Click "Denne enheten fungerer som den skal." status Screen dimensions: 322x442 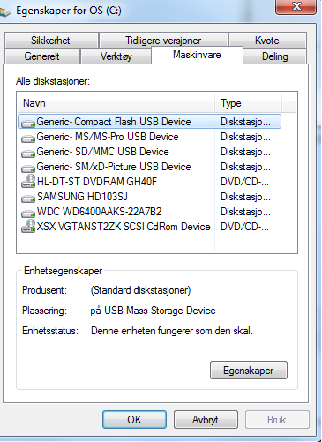(x=172, y=331)
